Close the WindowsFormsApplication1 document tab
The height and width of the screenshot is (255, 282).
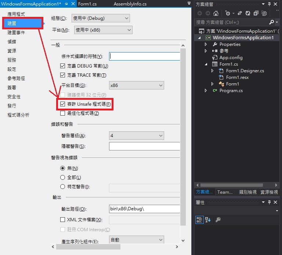pyautogui.click(x=73, y=4)
